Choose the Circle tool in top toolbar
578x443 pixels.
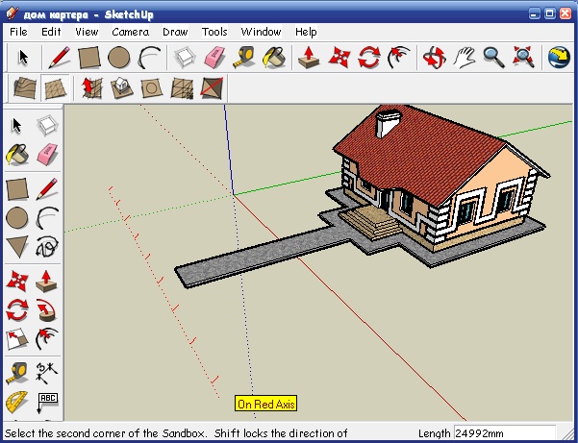118,58
